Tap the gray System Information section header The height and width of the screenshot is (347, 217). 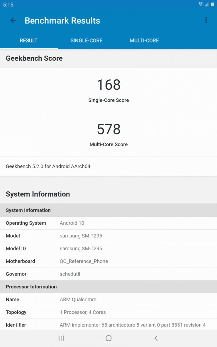click(108, 210)
